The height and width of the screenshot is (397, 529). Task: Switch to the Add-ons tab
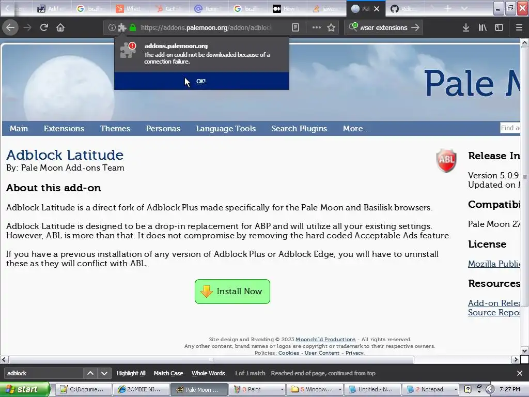[x=52, y=9]
